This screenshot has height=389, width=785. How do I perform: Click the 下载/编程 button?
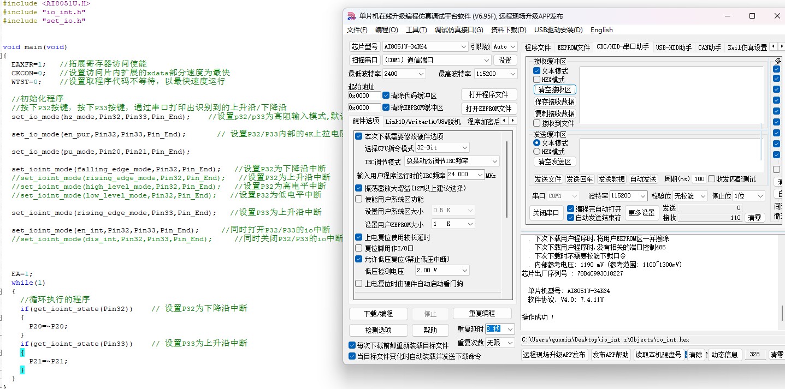379,314
